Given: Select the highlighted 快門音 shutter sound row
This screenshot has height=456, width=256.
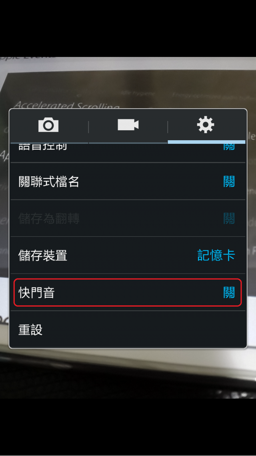Looking at the screenshot, I should click(128, 293).
